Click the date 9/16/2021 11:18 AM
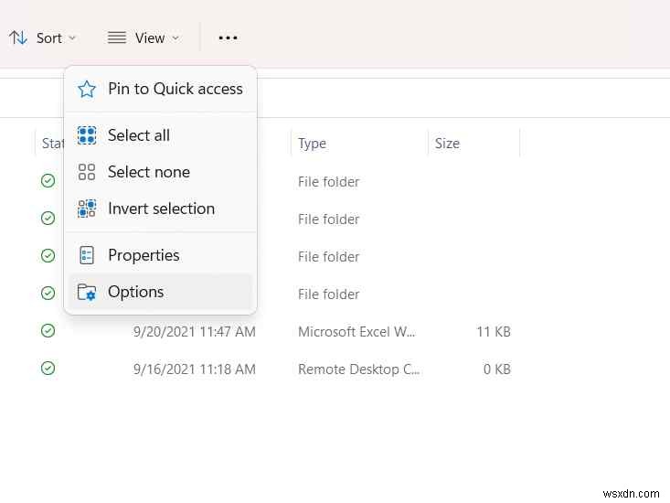670x503 pixels. click(195, 369)
